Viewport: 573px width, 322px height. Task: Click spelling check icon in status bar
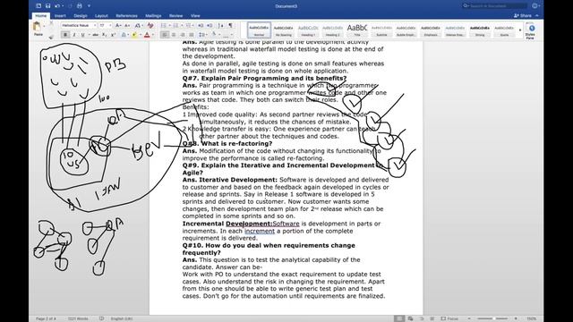101,318
